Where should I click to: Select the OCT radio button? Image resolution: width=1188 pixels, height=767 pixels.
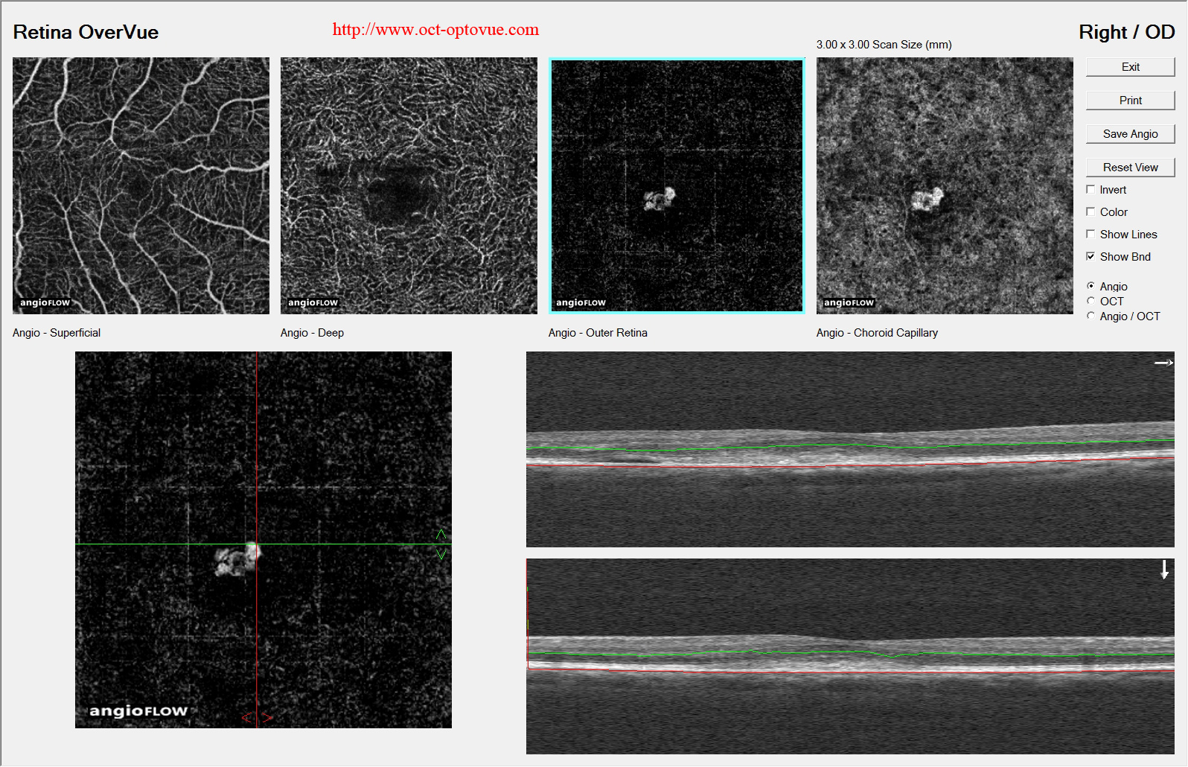coord(1090,301)
